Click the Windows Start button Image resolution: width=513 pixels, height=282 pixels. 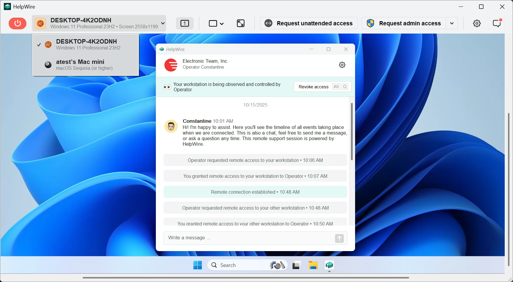tap(197, 265)
